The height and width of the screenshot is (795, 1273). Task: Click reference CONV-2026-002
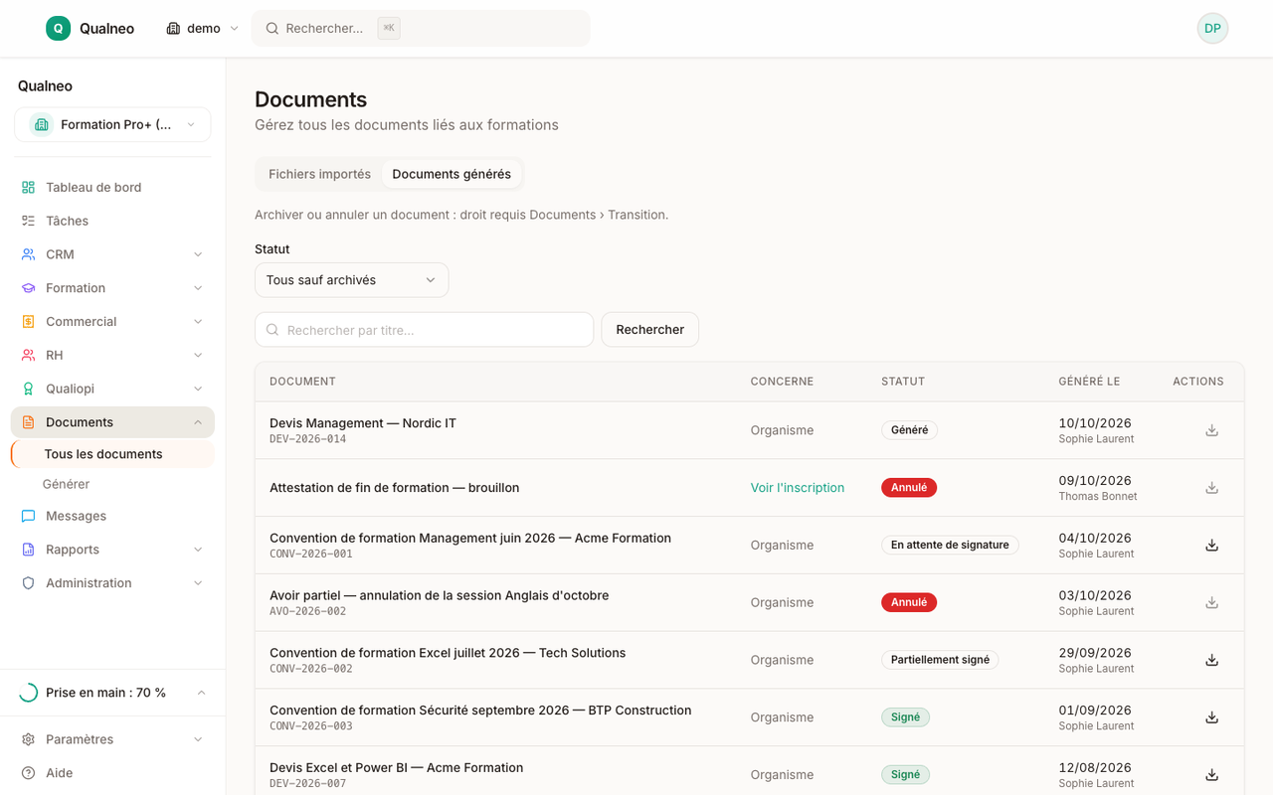tap(311, 669)
